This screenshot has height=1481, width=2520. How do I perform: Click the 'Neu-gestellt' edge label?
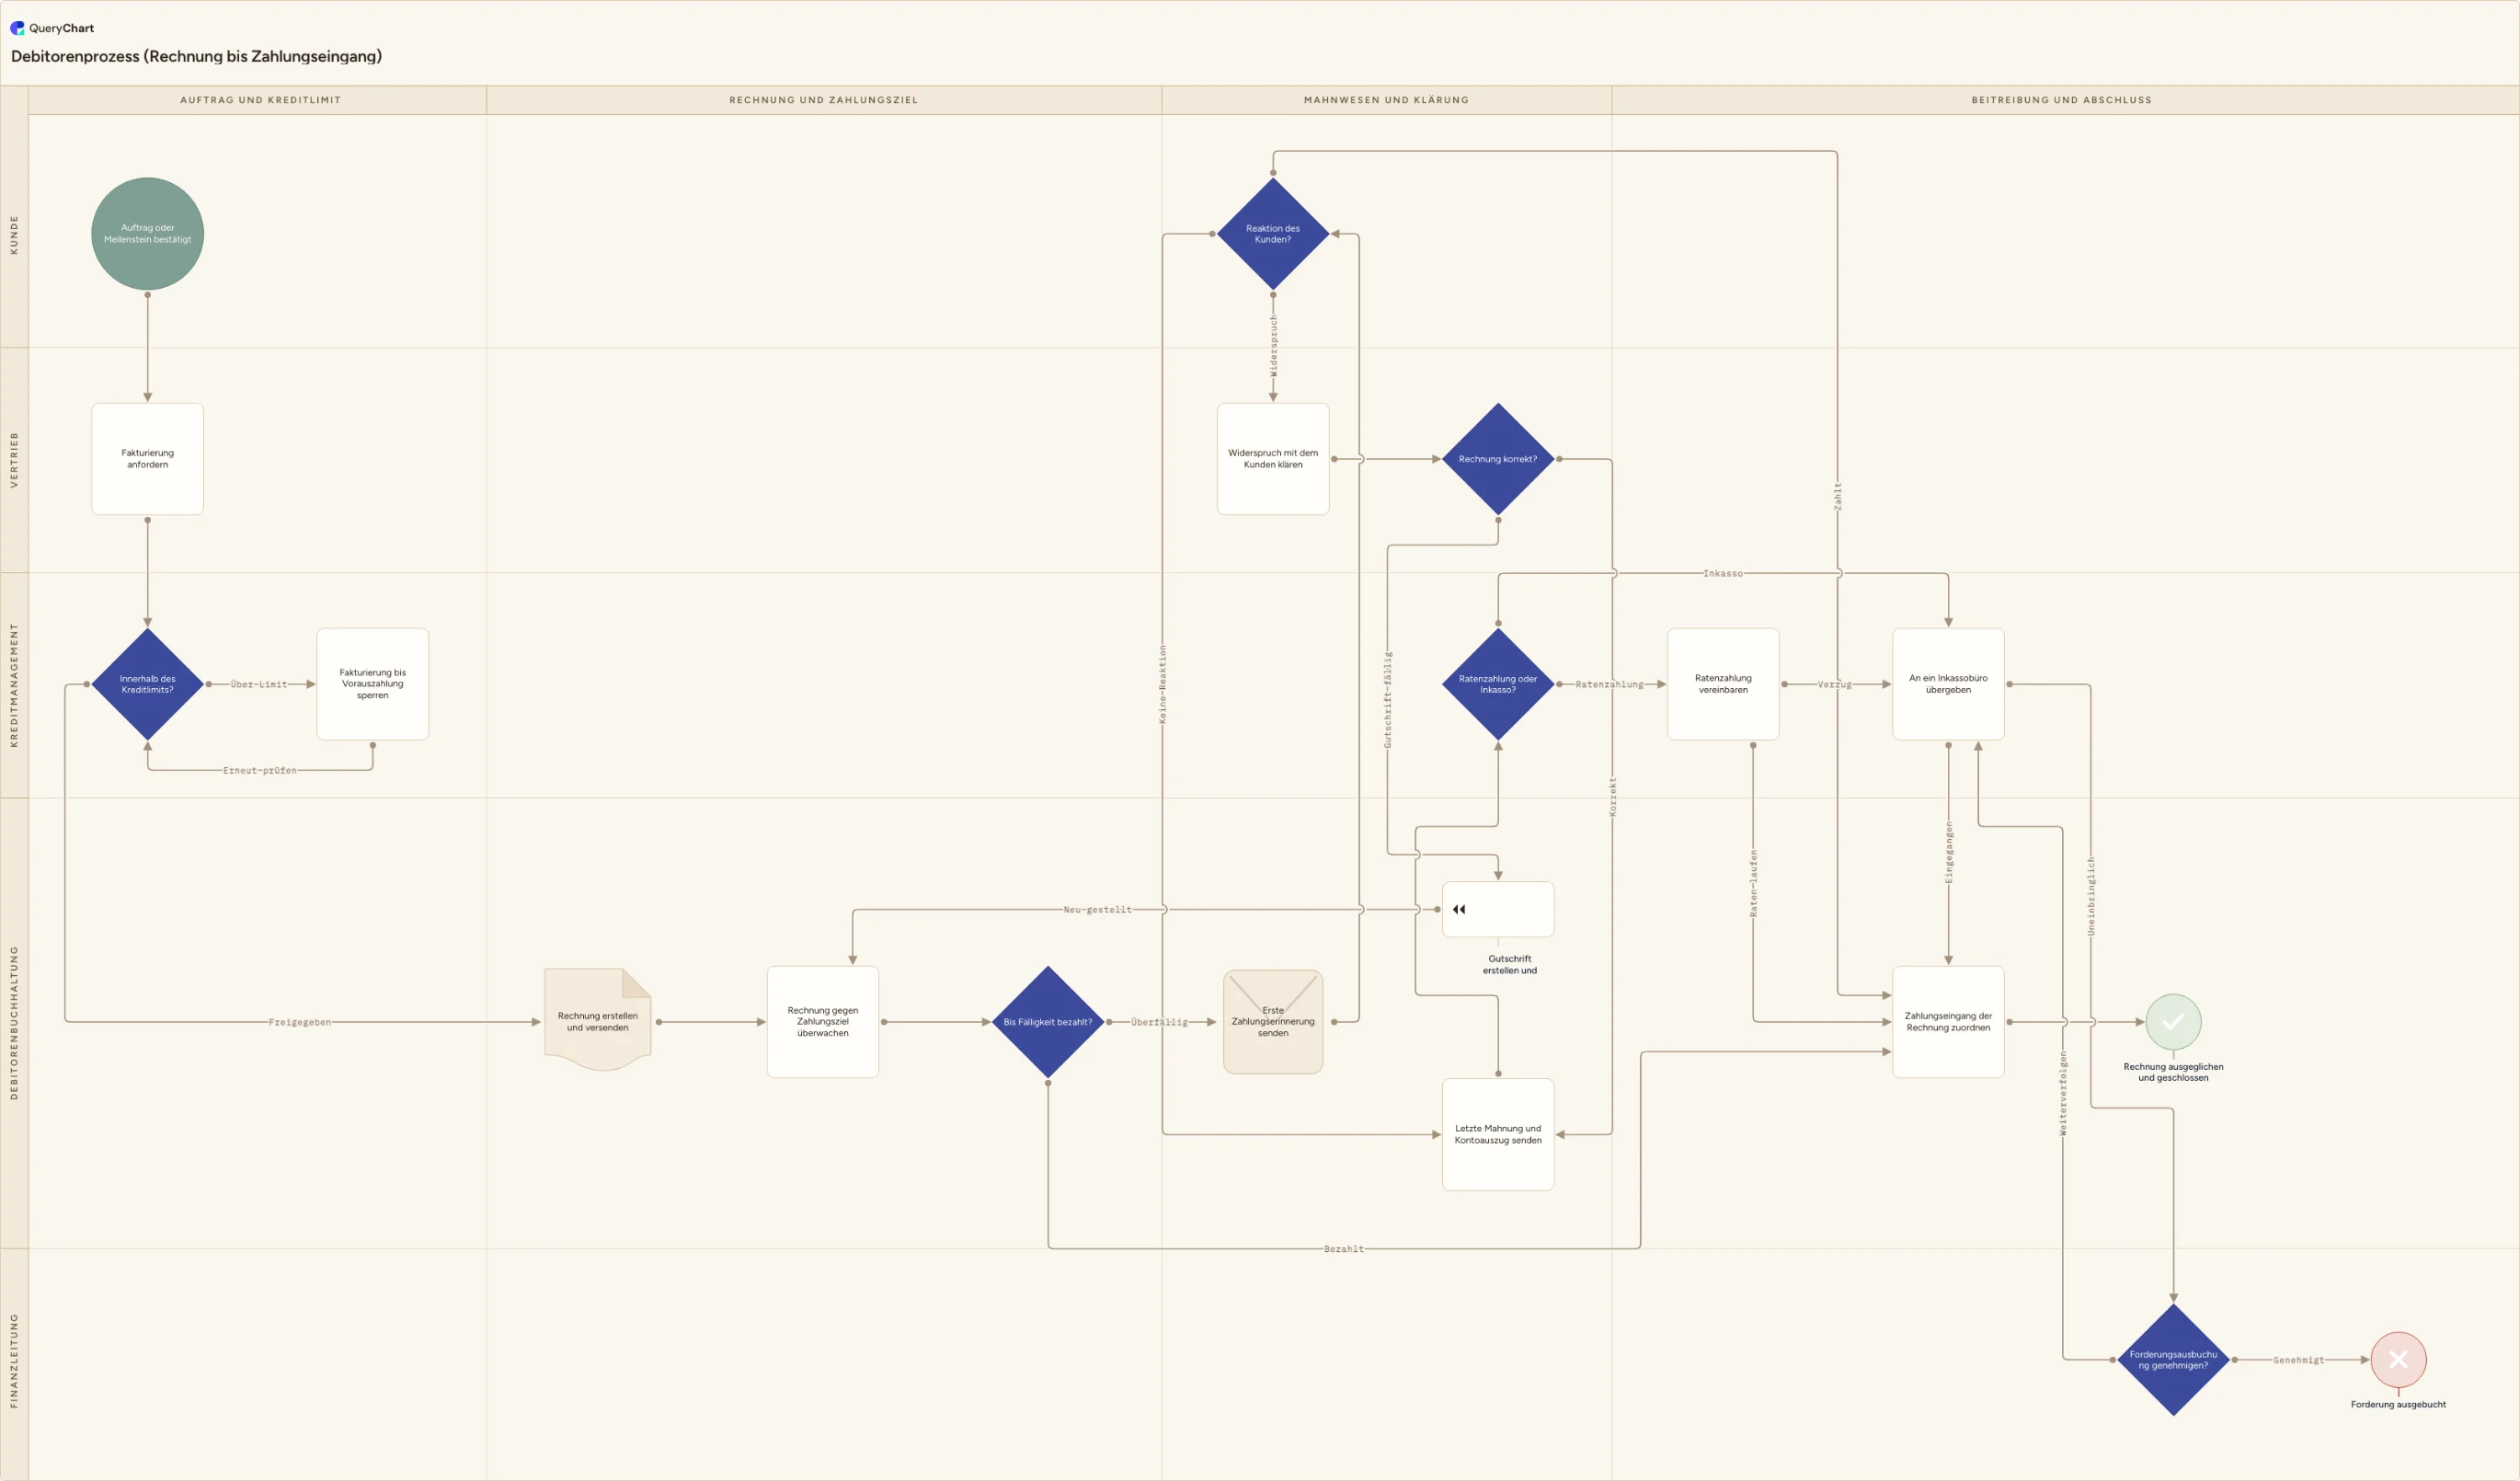click(x=1097, y=909)
